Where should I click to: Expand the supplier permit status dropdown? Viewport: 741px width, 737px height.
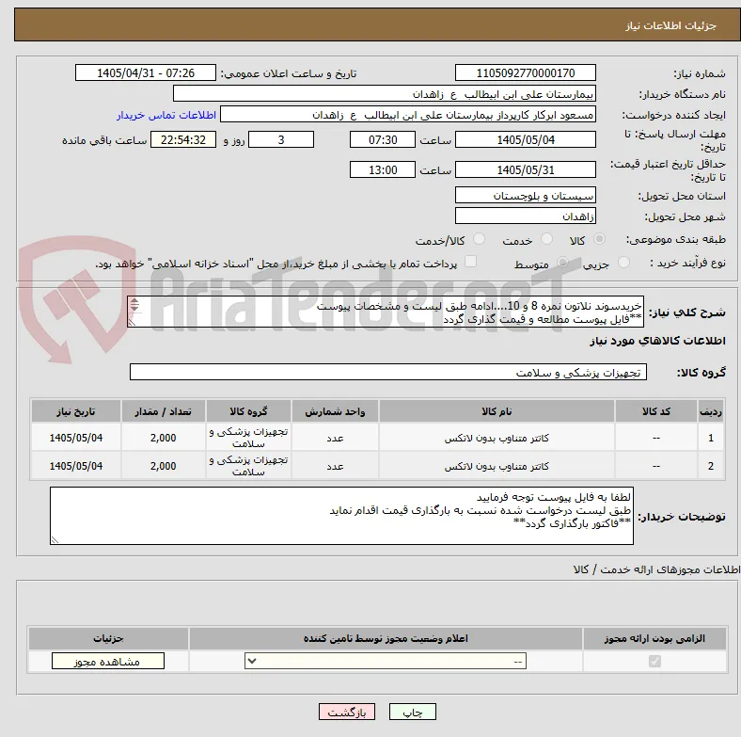click(386, 662)
